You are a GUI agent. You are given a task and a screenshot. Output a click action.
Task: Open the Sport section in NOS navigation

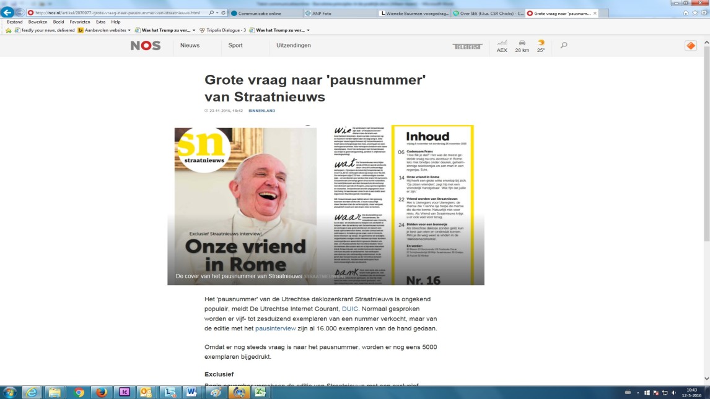(x=235, y=45)
